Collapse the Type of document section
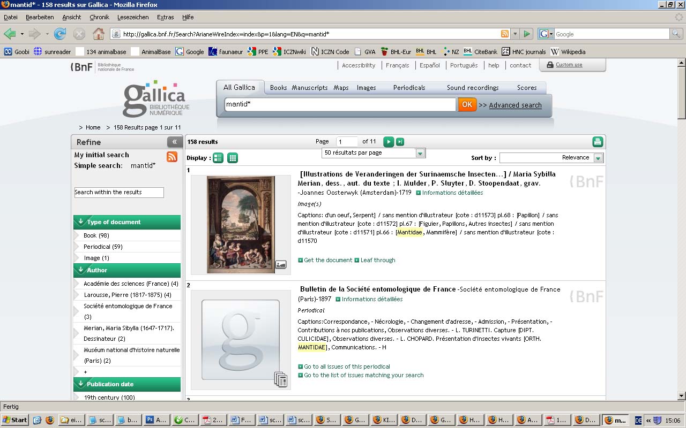 pyautogui.click(x=81, y=222)
